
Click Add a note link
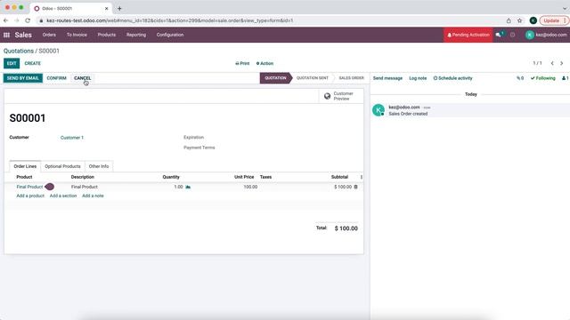(93, 196)
